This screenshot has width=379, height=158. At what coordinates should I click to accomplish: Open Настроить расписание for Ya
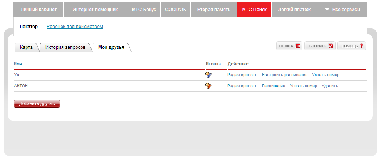286,75
